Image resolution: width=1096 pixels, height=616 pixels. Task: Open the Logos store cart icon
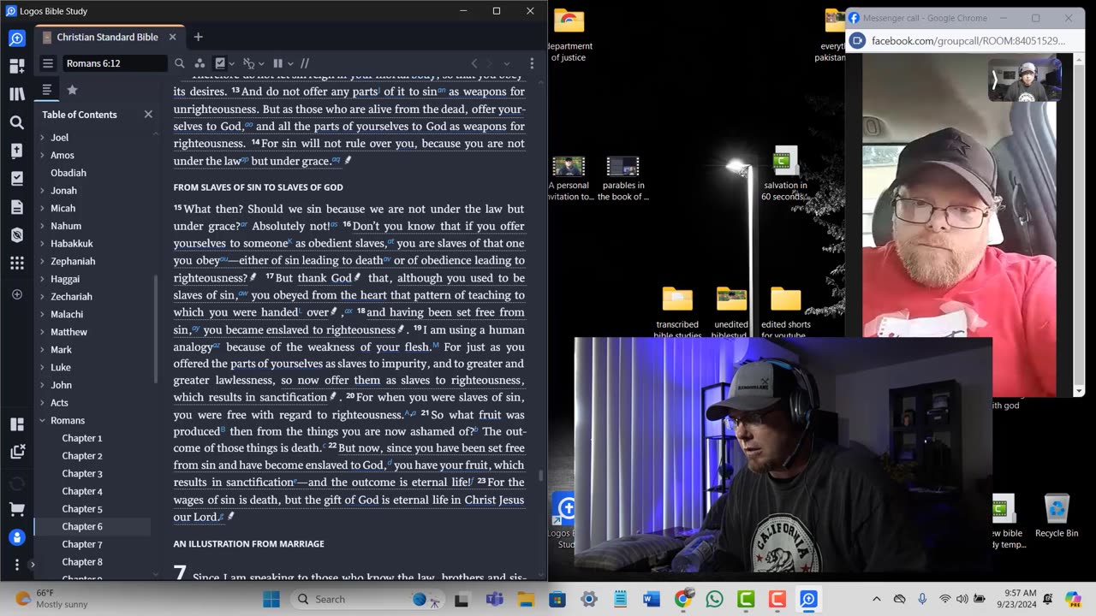[17, 509]
